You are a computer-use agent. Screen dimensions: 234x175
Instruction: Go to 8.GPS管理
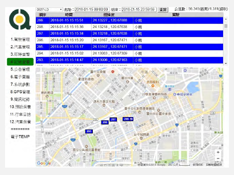pyautogui.click(x=20, y=92)
